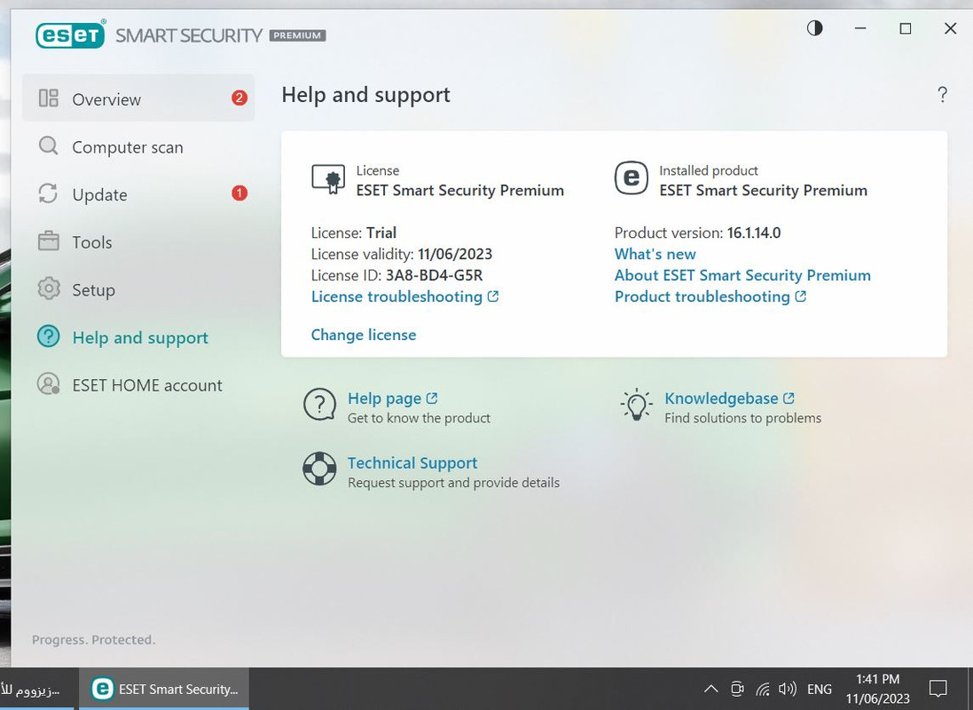
Task: Click 'Find solutions to problems' text
Action: [742, 418]
